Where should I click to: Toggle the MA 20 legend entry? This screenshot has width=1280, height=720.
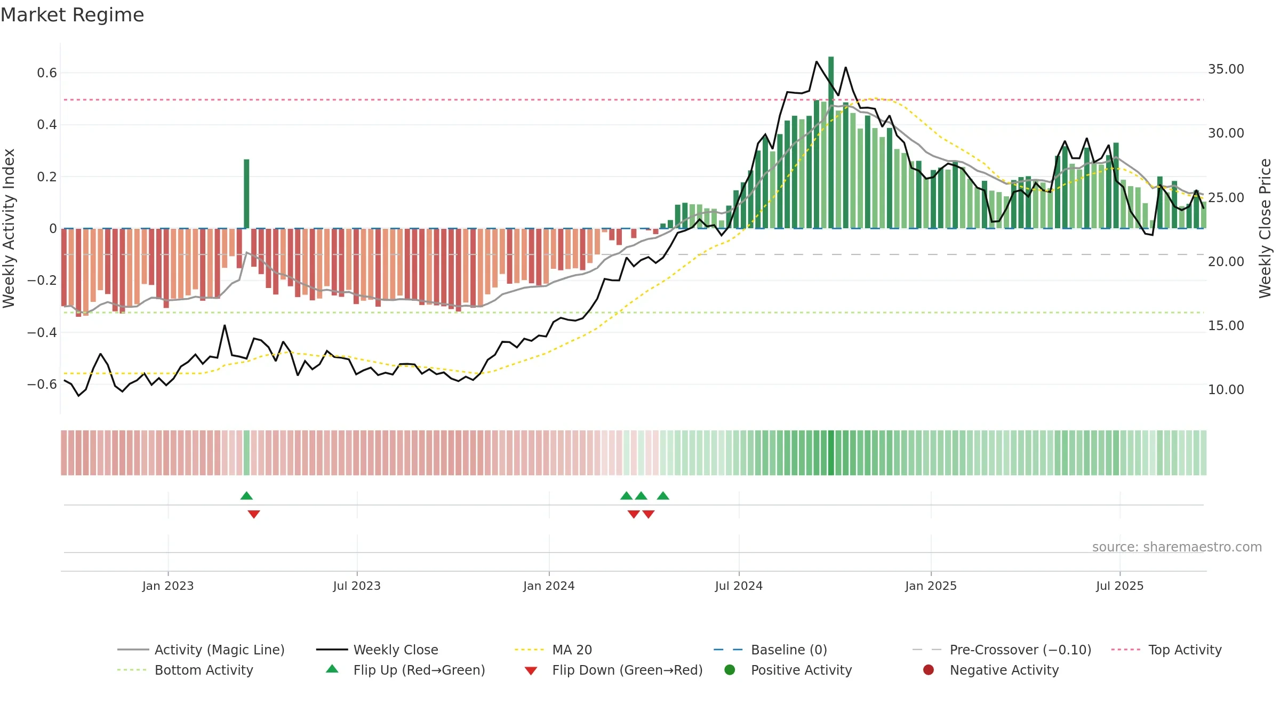coord(553,650)
